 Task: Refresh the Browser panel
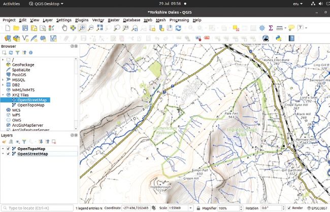11,52
